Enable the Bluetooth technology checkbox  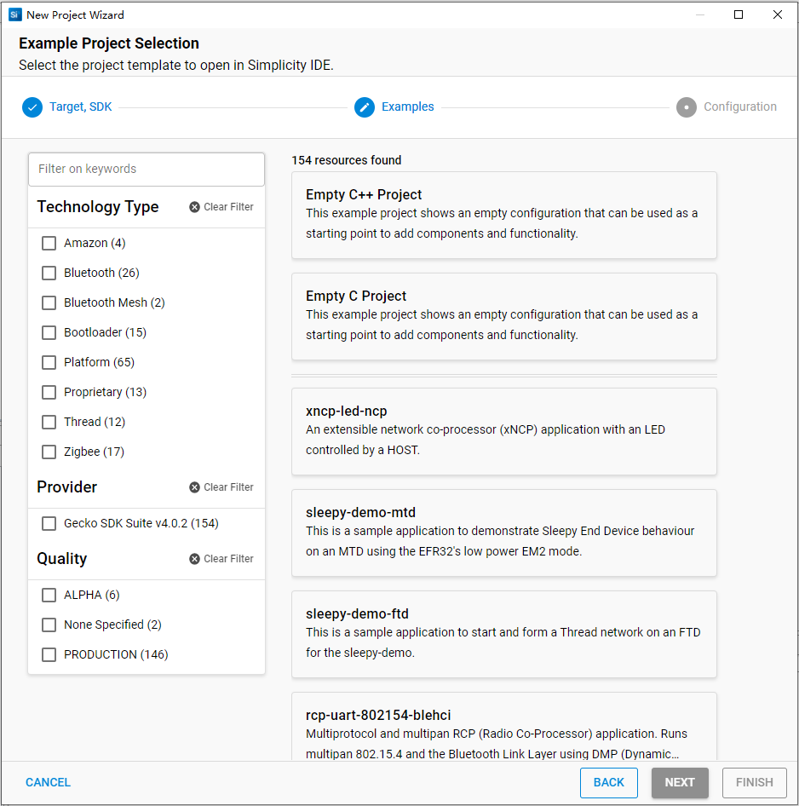(x=49, y=273)
